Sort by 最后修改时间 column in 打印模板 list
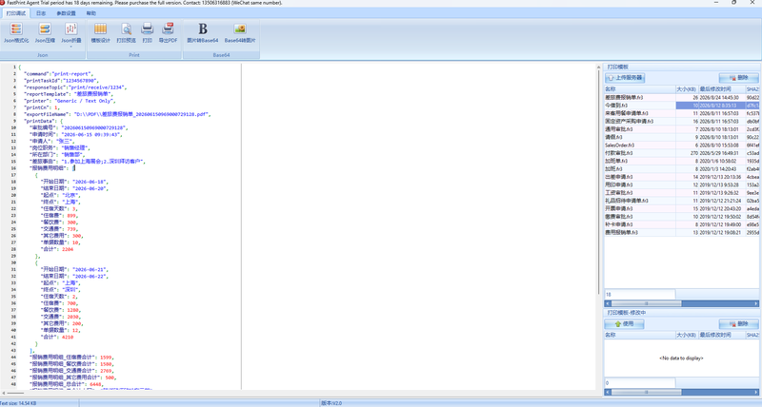This screenshot has width=762, height=407. point(722,89)
